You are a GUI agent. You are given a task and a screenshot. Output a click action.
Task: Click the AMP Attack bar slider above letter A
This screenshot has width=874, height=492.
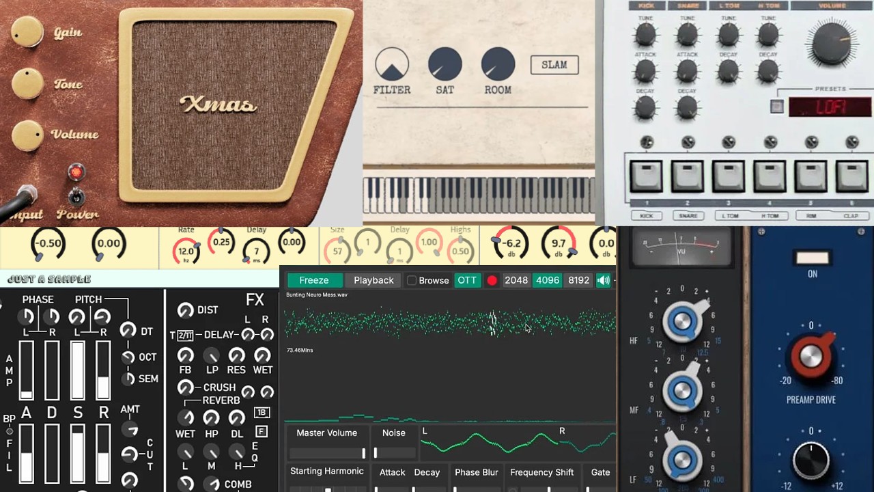[26, 370]
